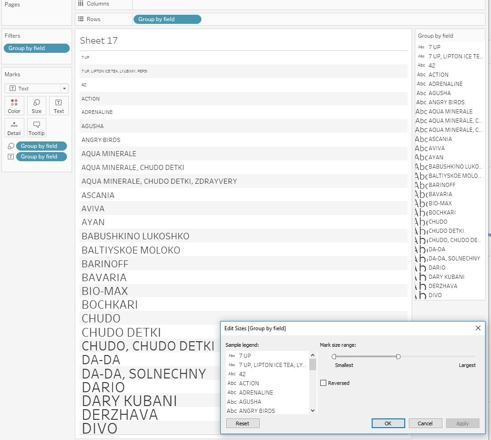
Task: Click ADRENALINE in the Sample legend list
Action: pyautogui.click(x=256, y=392)
